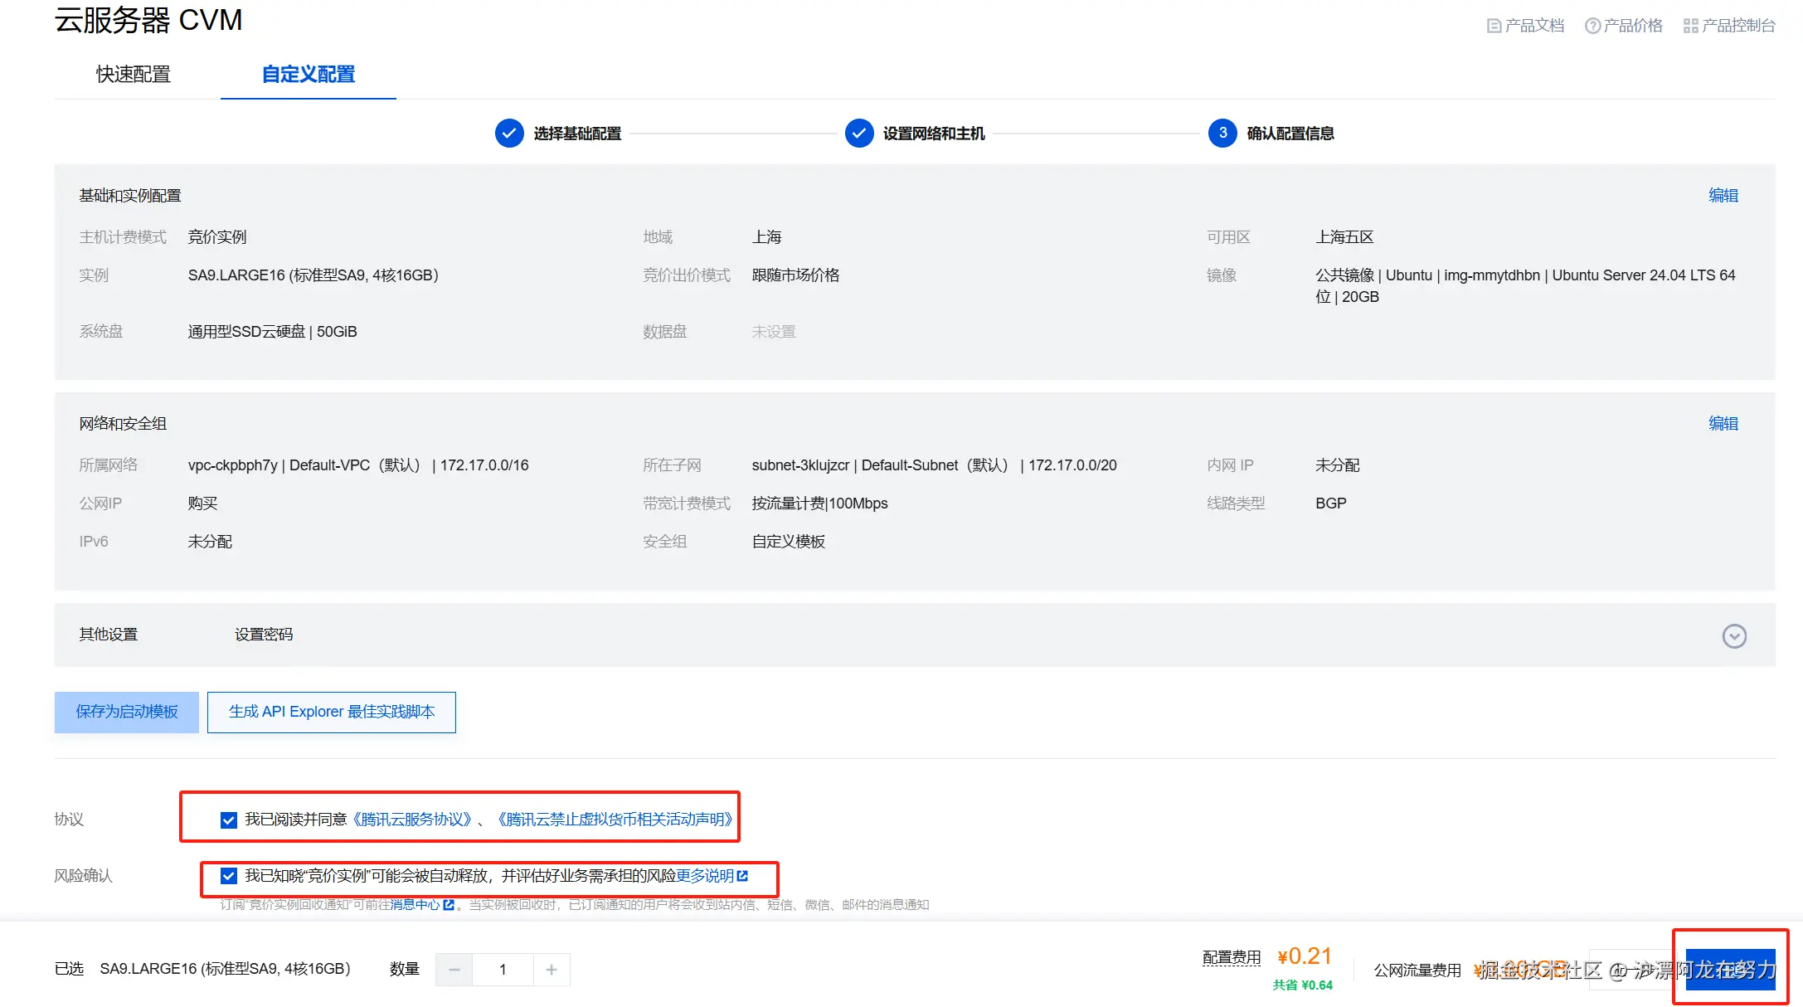
Task: Uncheck the 腾讯云服务协议 agreement checkbox
Action: 229,820
